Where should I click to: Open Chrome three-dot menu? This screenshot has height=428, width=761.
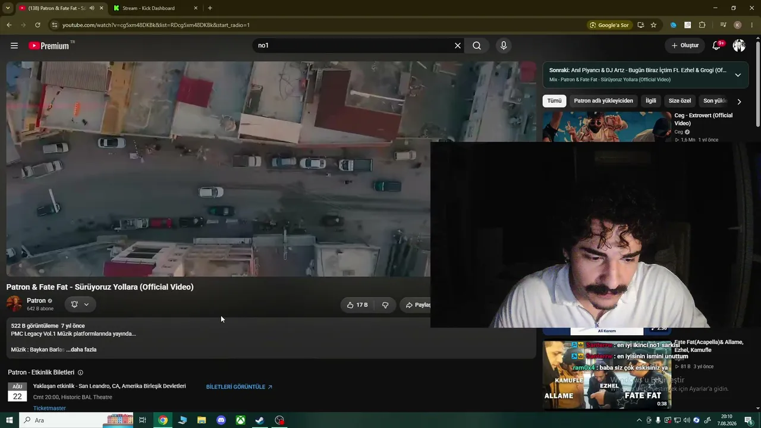752,25
